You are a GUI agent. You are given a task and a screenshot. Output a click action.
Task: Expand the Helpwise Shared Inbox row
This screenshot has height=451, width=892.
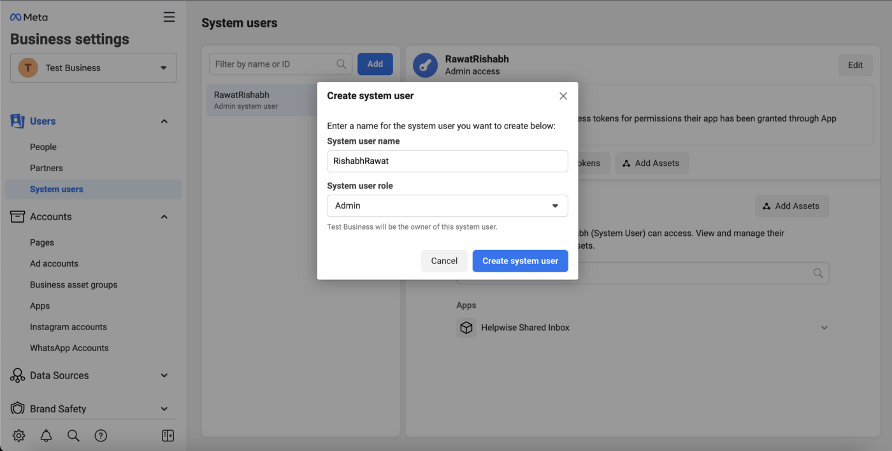(x=824, y=328)
